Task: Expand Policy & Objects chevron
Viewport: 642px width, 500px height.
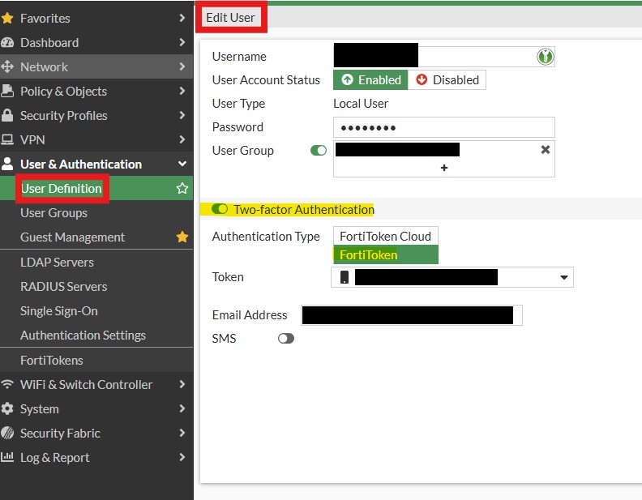Action: click(x=182, y=91)
